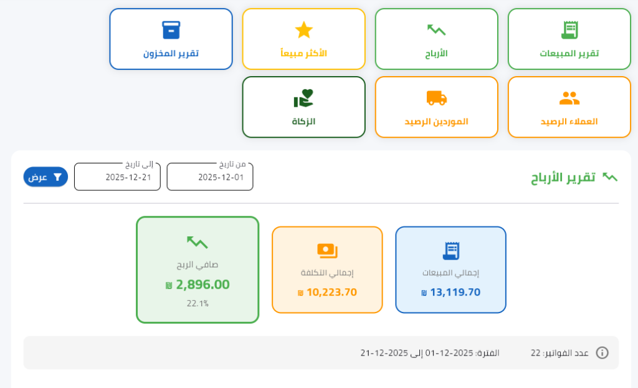This screenshot has height=388, width=638.
Task: Click the إجمالي المبيعات amount 13,119.70
Action: [455, 292]
